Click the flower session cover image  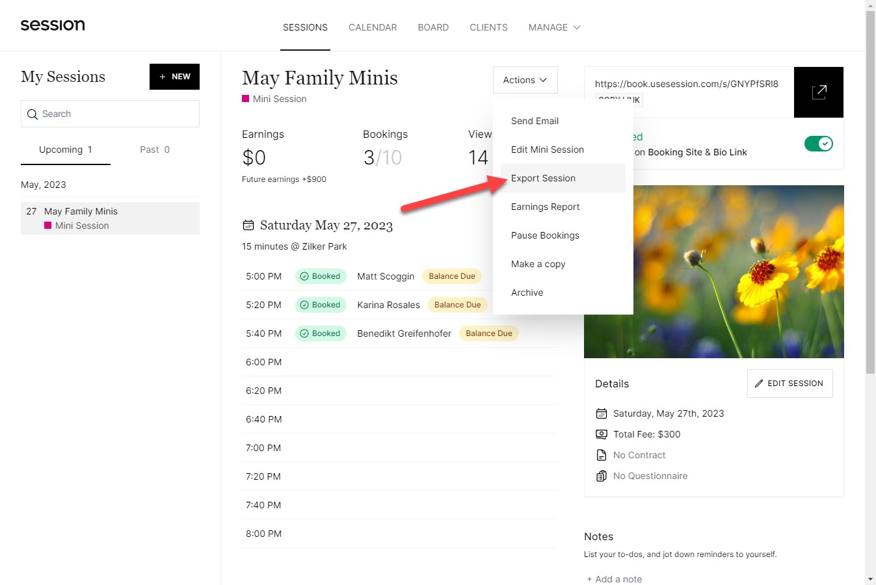click(x=714, y=272)
